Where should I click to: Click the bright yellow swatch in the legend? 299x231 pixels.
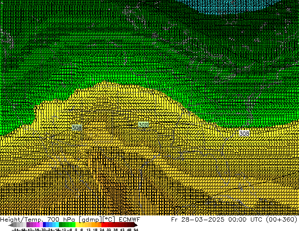tap(77, 225)
